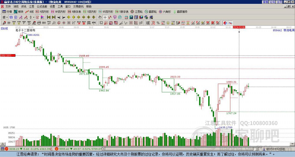Open 赢家服务 service link
The image size is (295, 157).
pos(180,11)
